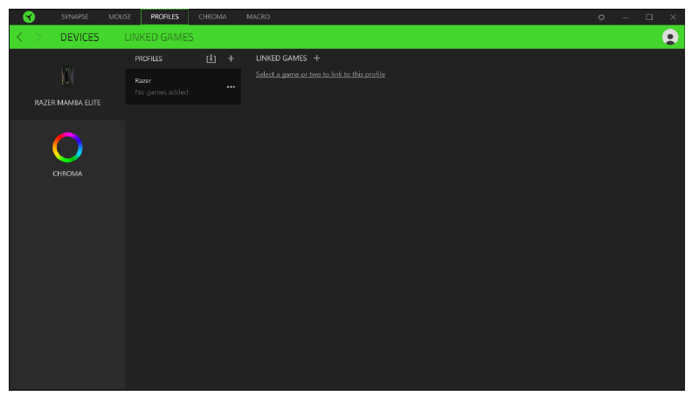Minimize the Synapse window
The image size is (692, 396).
pos(625,17)
